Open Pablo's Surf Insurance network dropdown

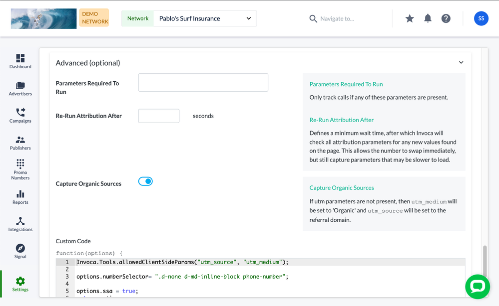[205, 18]
